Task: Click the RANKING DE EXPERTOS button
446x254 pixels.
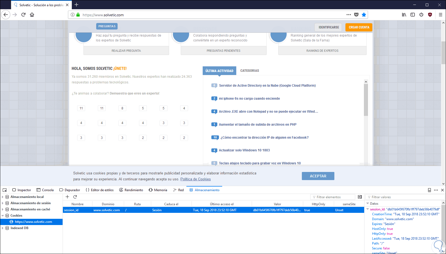Action: [x=322, y=51]
